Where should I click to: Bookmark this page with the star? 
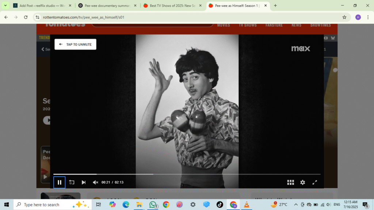pos(344,17)
